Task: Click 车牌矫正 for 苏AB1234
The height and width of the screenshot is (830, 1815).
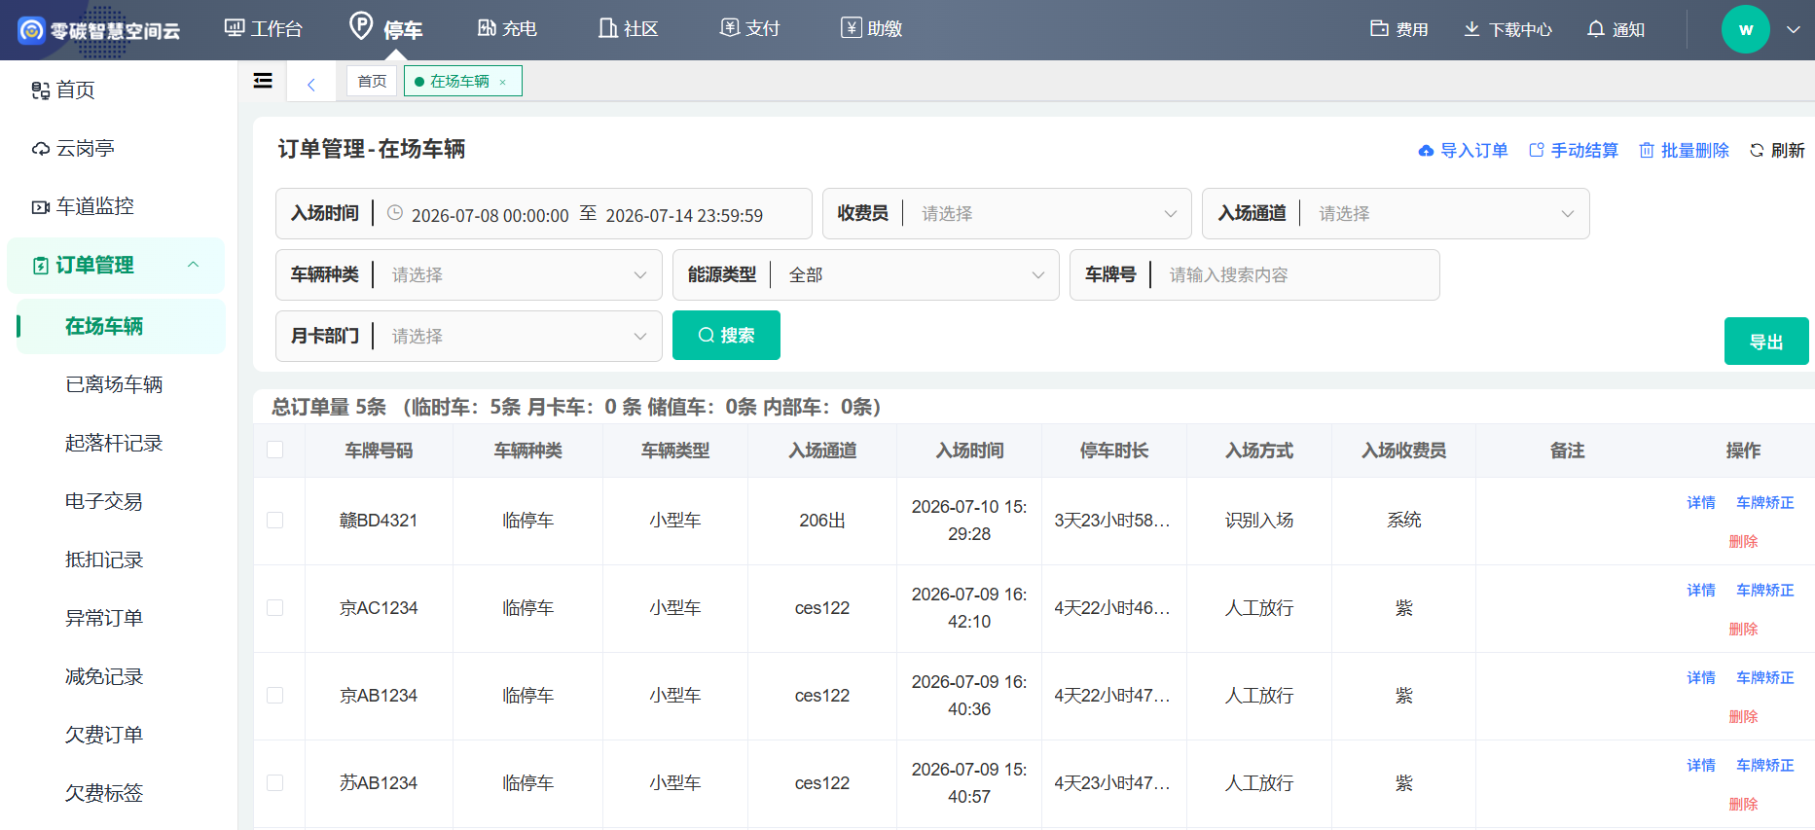Action: point(1765,765)
